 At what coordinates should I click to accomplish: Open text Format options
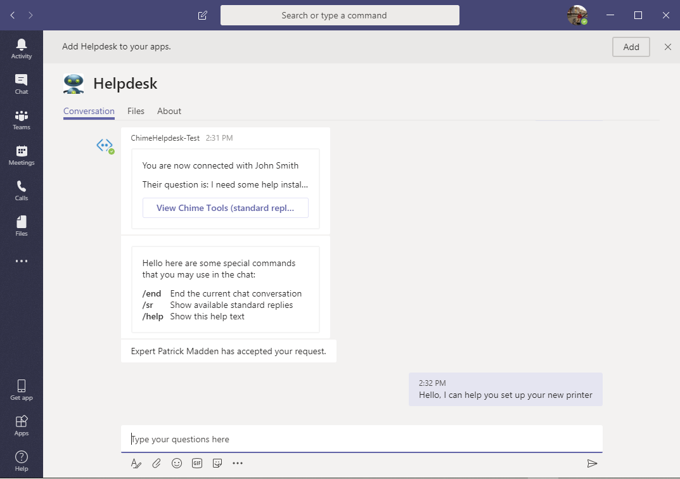[136, 463]
